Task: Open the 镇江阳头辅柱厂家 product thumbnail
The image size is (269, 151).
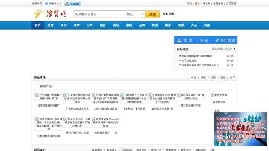Action: (191, 97)
